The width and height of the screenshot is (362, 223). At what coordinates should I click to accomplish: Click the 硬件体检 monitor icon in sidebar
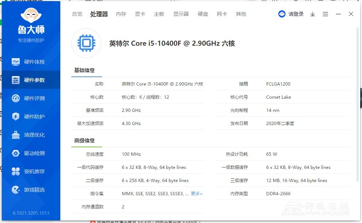16,62
